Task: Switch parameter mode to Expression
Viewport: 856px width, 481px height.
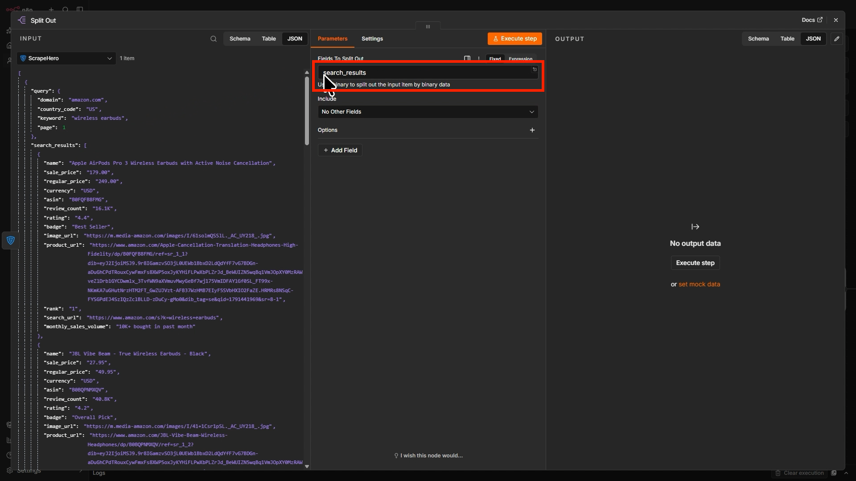Action: [x=520, y=59]
